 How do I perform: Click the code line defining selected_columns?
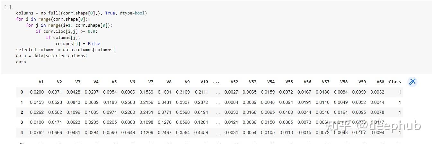click(66, 50)
